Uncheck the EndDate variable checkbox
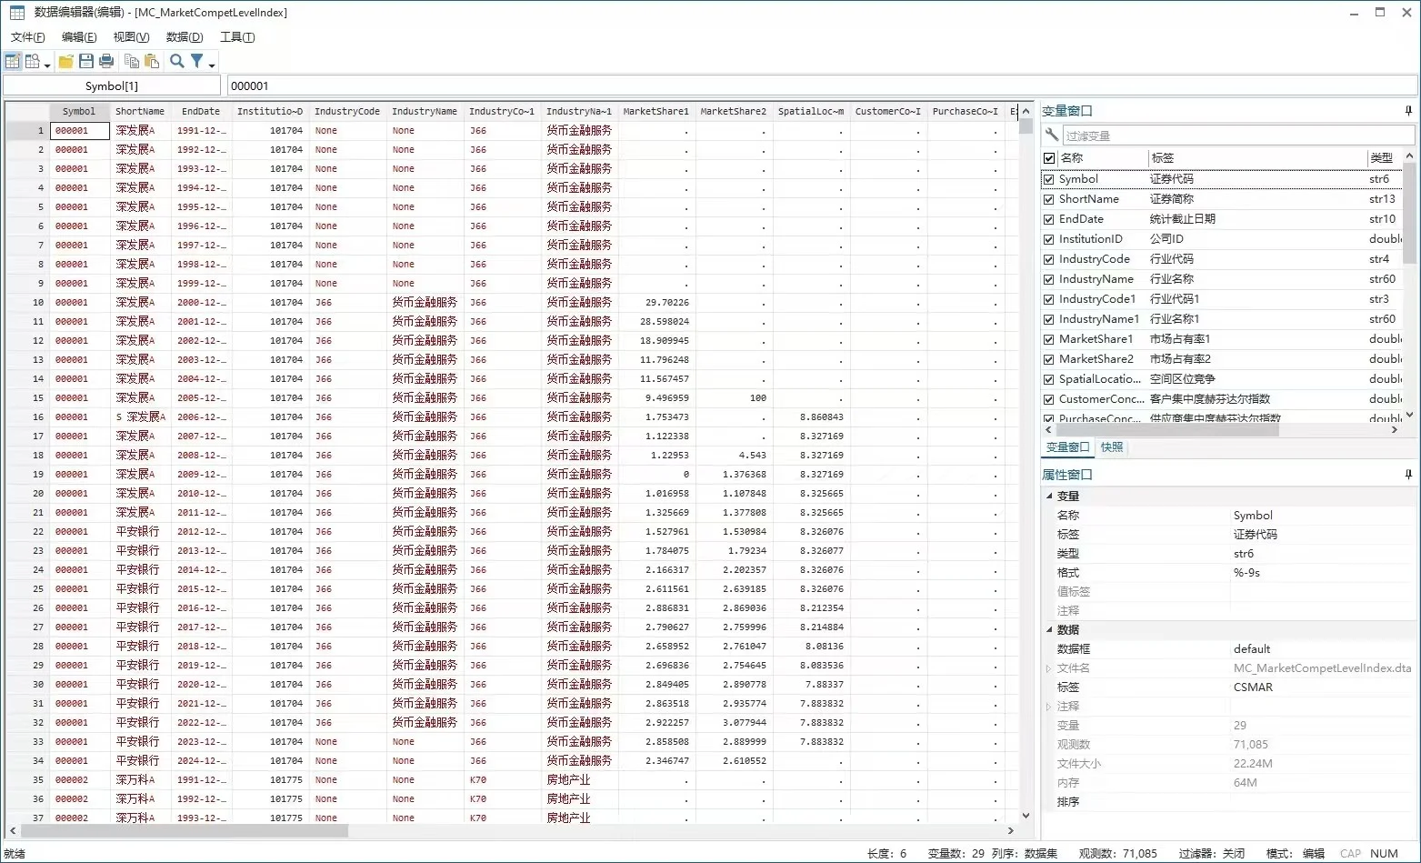This screenshot has height=863, width=1421. pyautogui.click(x=1049, y=219)
